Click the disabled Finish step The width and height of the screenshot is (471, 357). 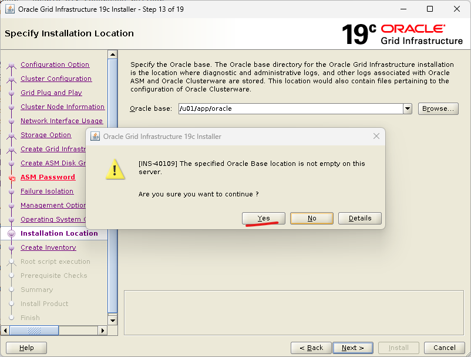30,318
